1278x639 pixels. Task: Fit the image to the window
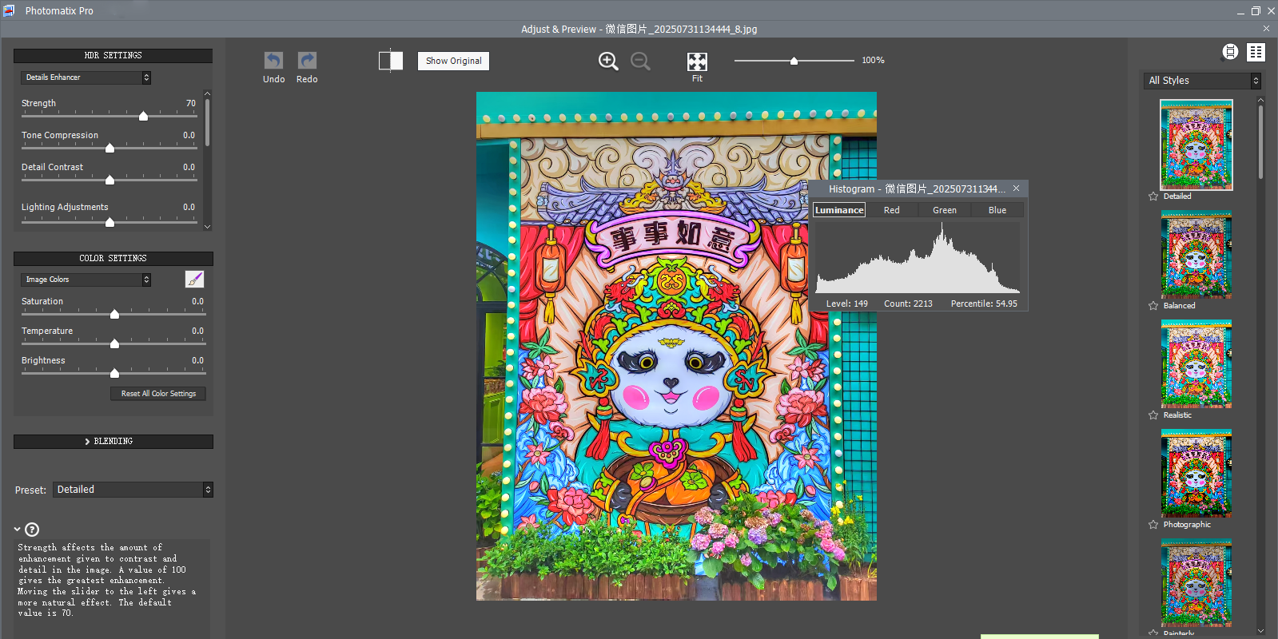[697, 62]
